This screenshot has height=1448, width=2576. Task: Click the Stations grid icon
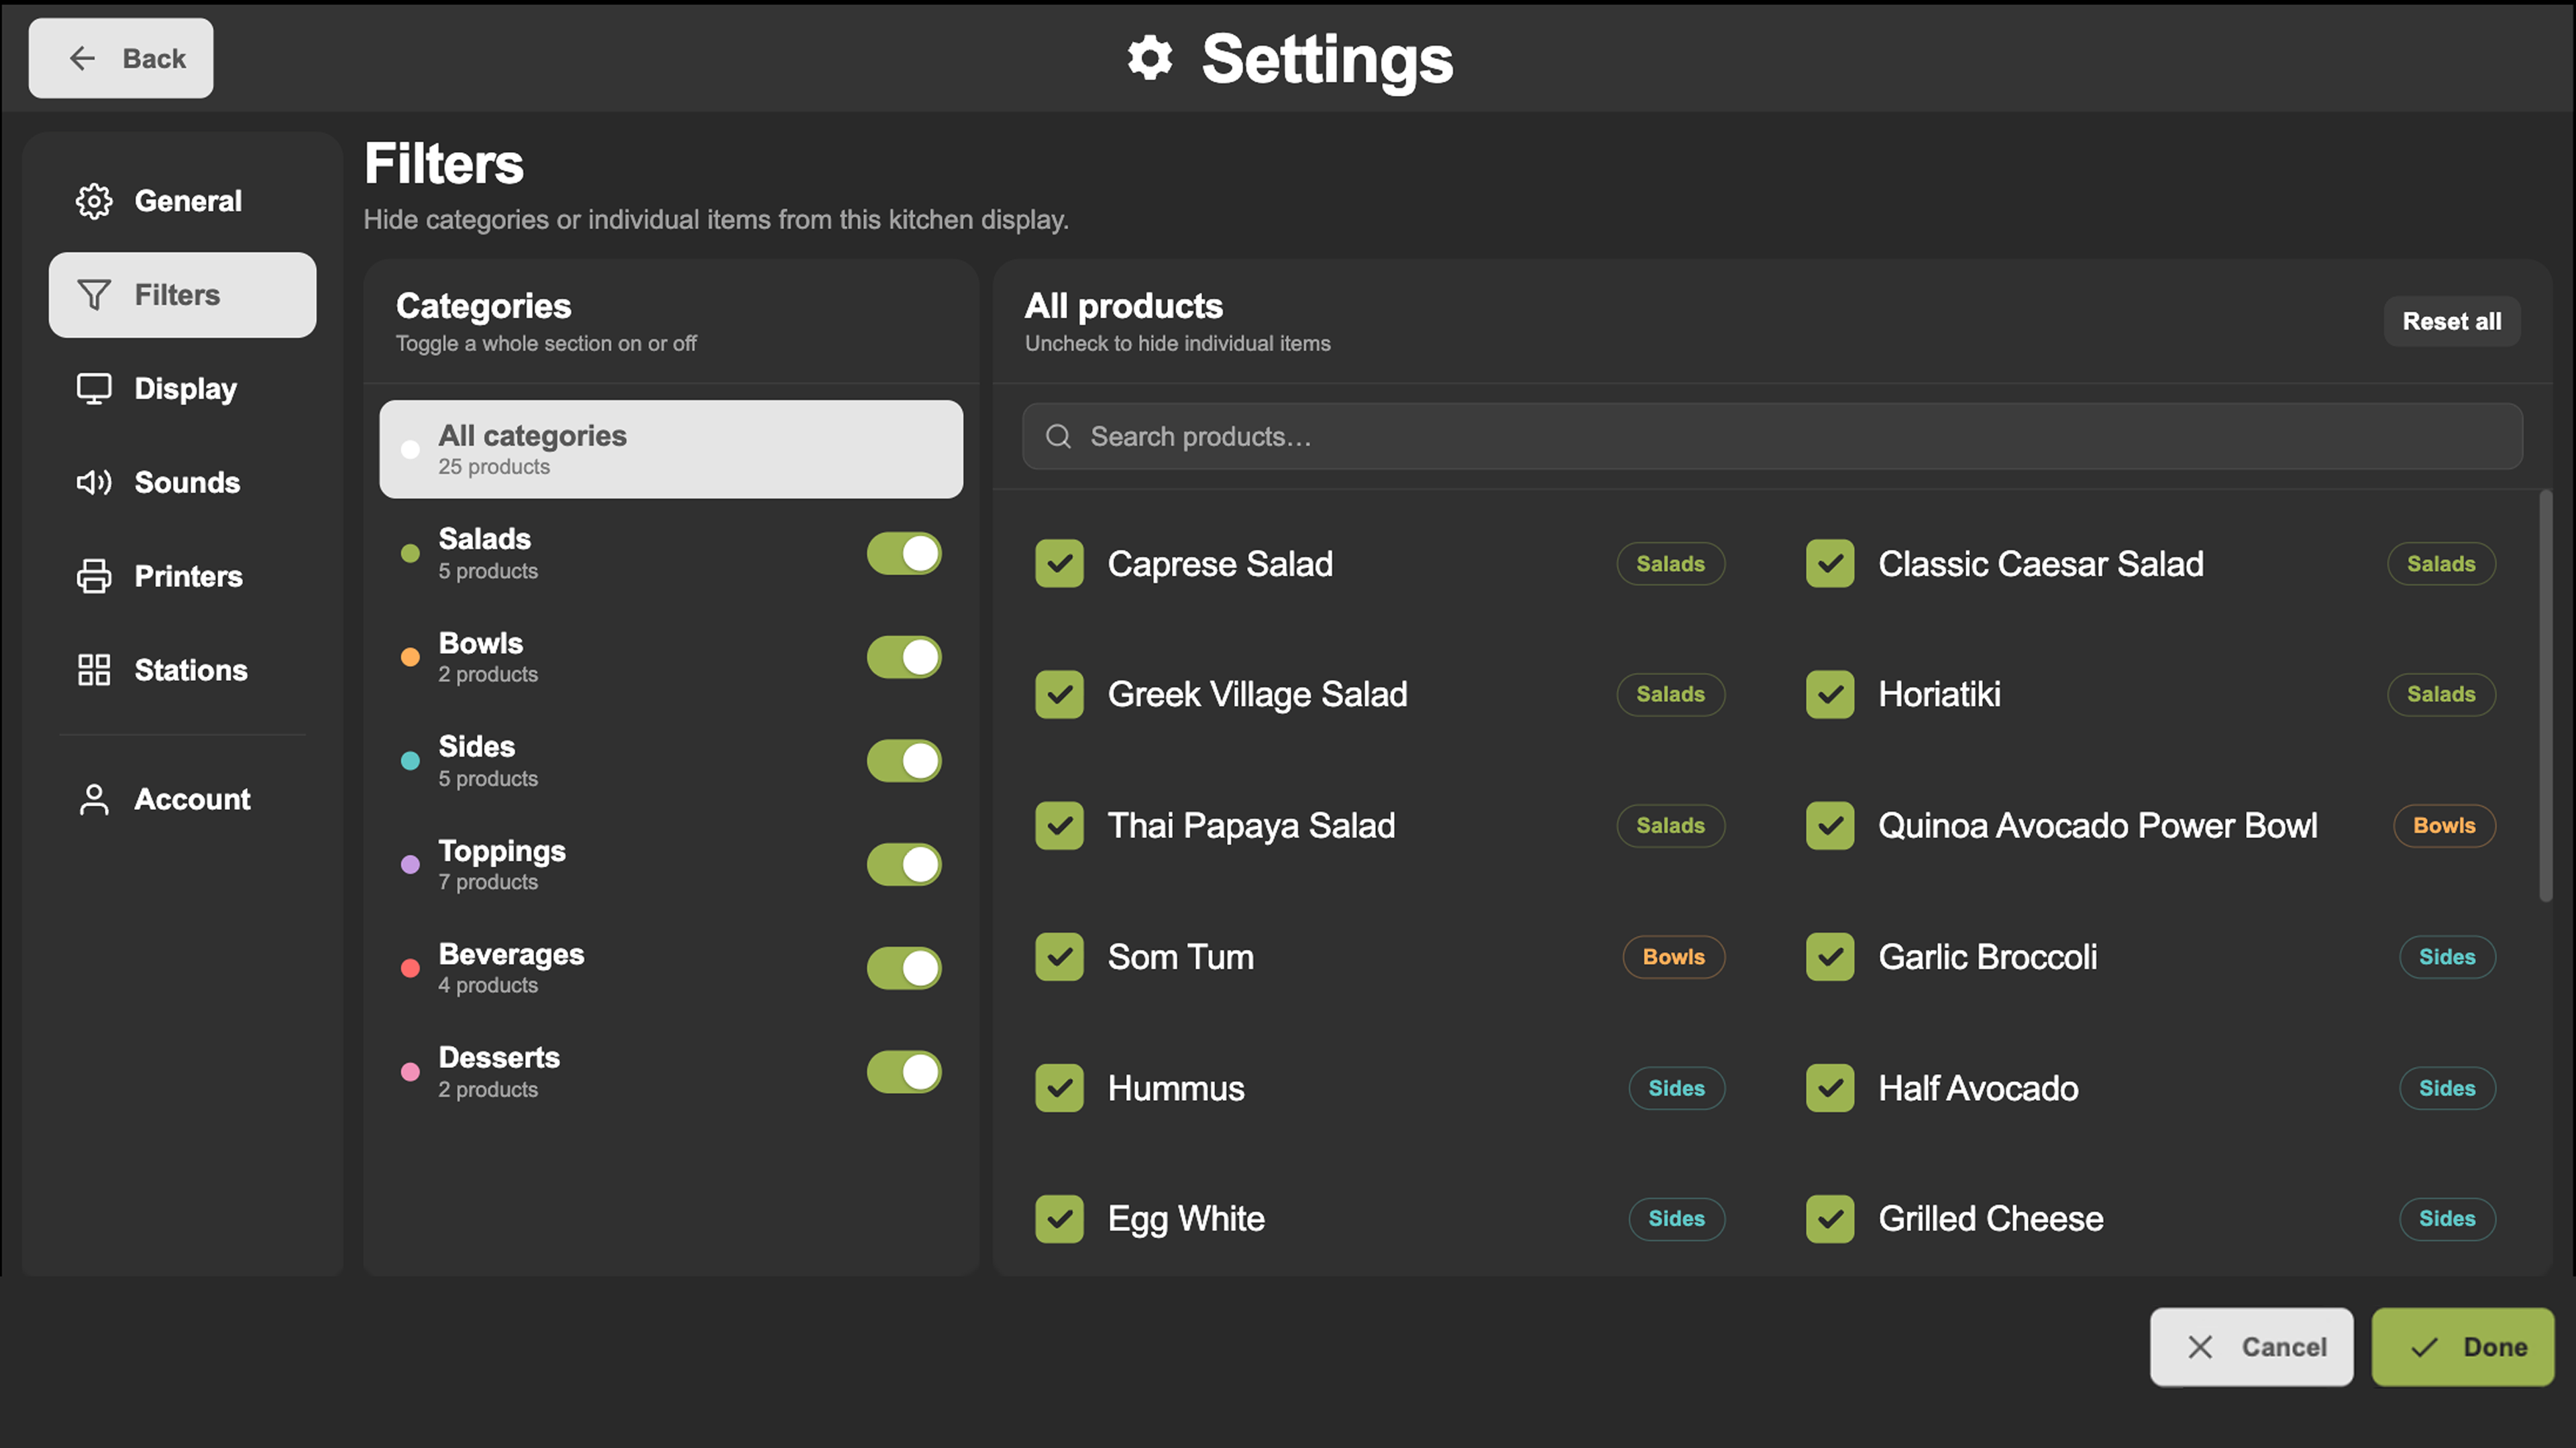point(94,670)
